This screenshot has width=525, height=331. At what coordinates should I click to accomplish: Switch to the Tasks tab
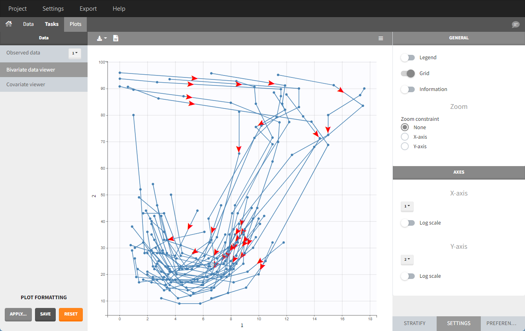point(52,24)
